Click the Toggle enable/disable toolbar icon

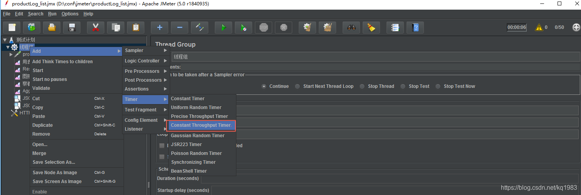point(200,27)
